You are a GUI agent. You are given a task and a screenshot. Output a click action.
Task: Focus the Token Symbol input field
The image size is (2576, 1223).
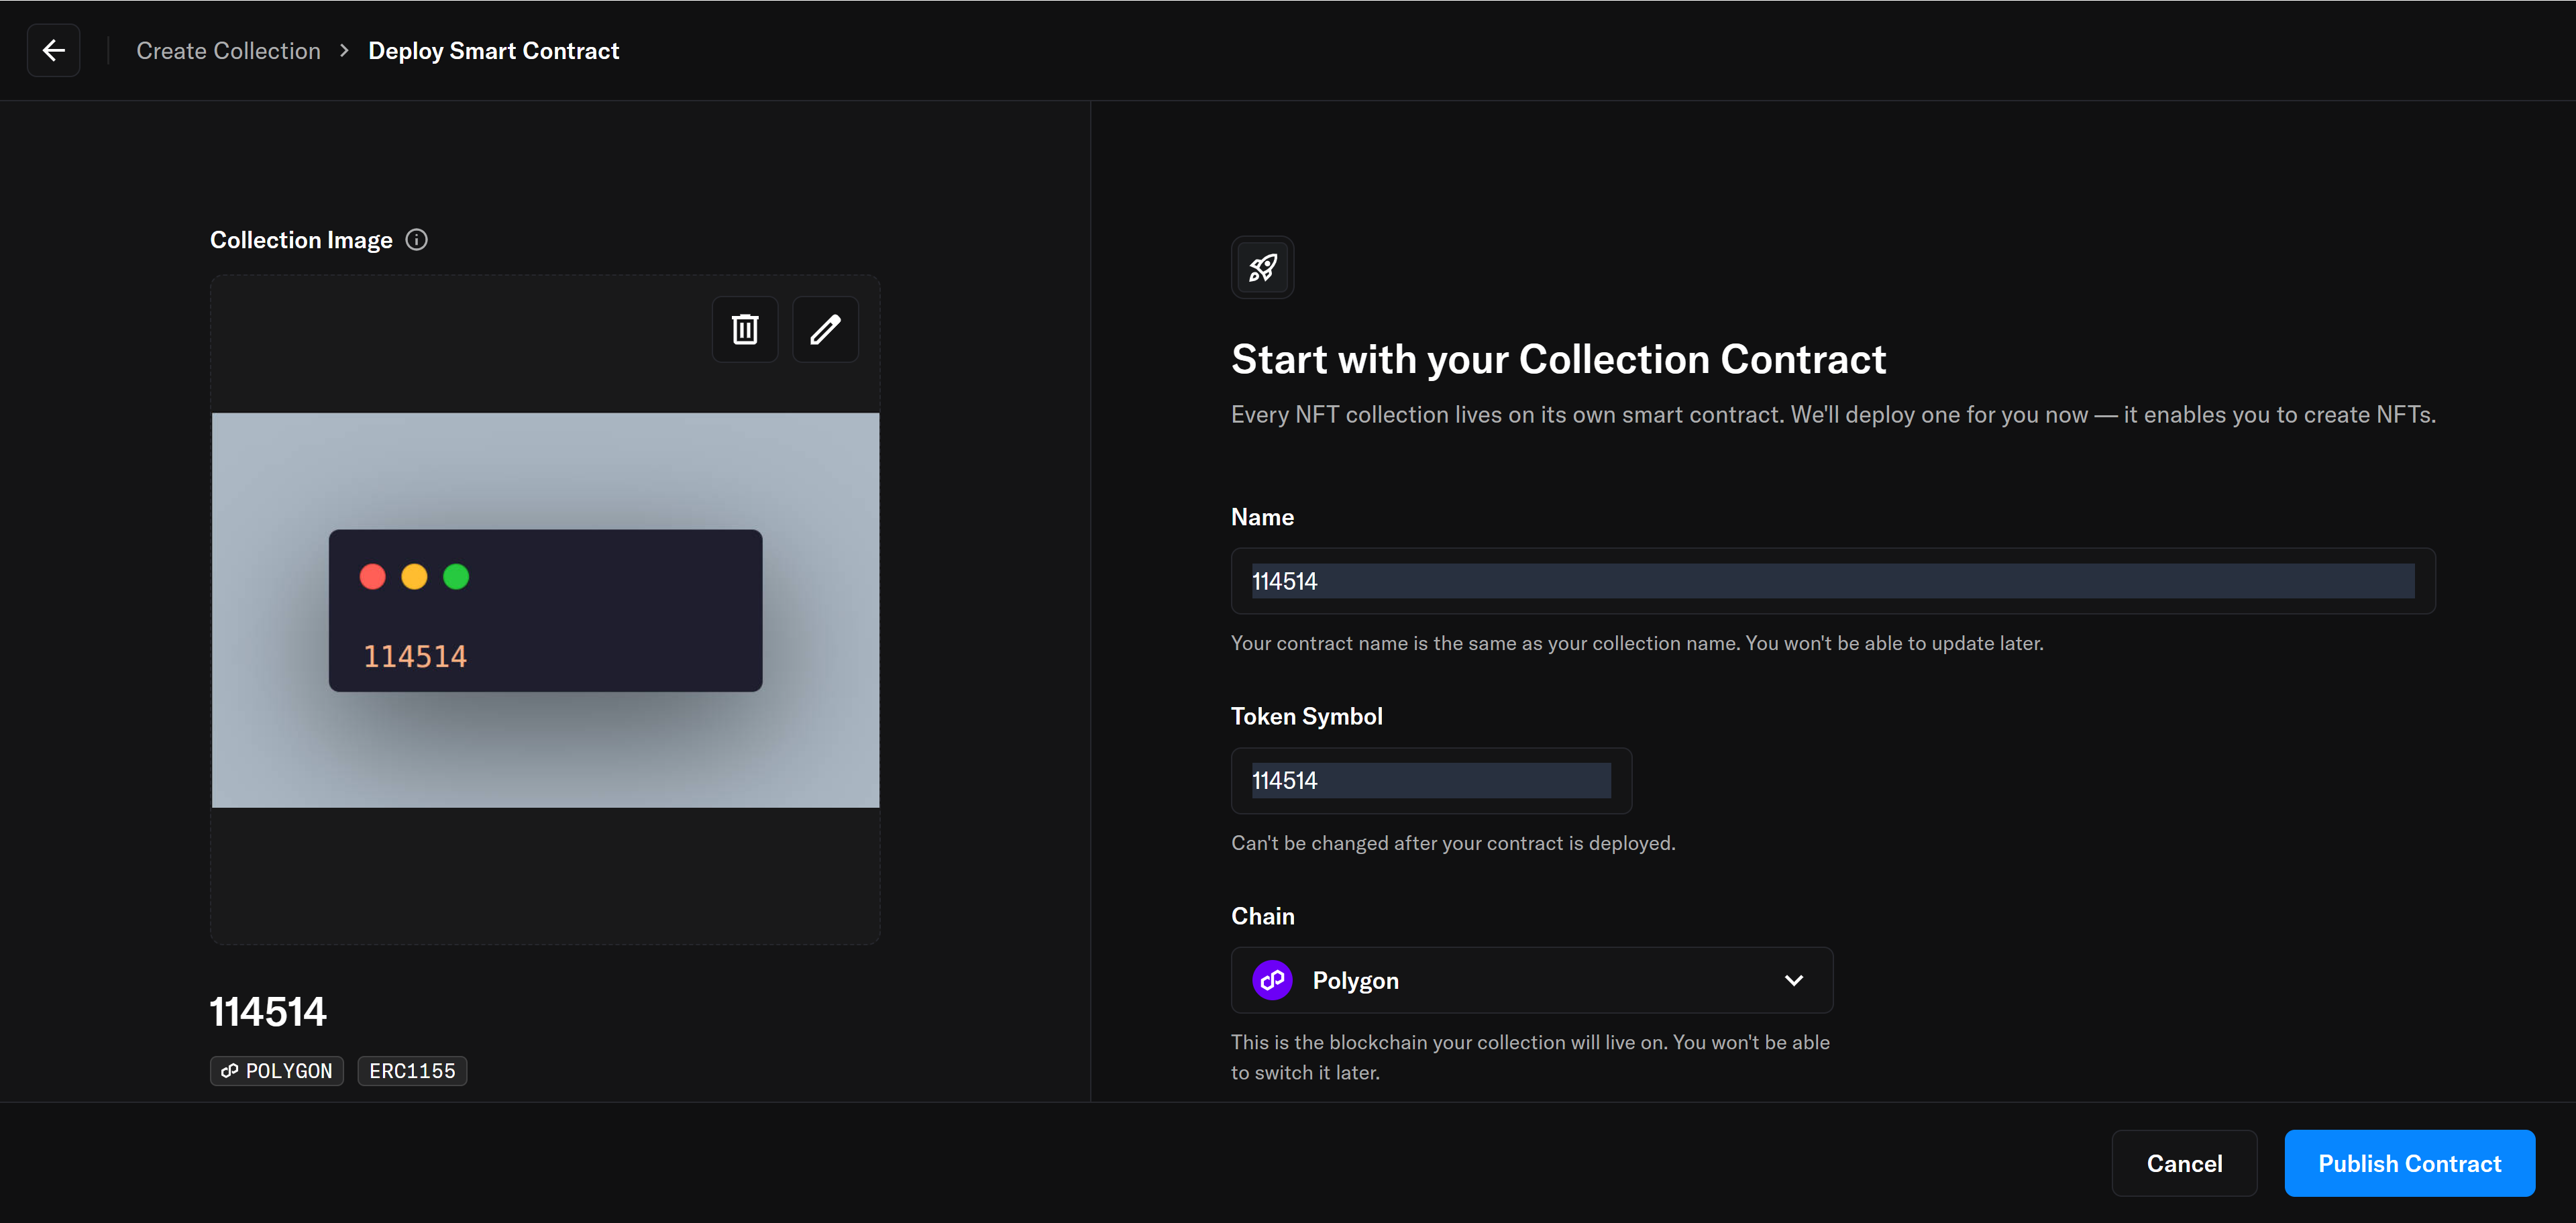[x=1430, y=780]
